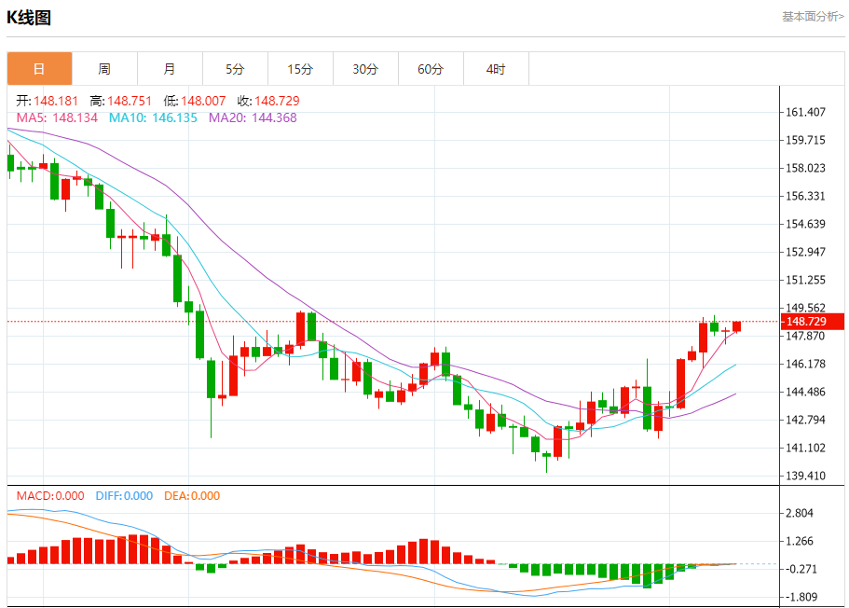This screenshot has height=608, width=849.
Task: Open the 4时 interval tab
Action: tap(496, 69)
